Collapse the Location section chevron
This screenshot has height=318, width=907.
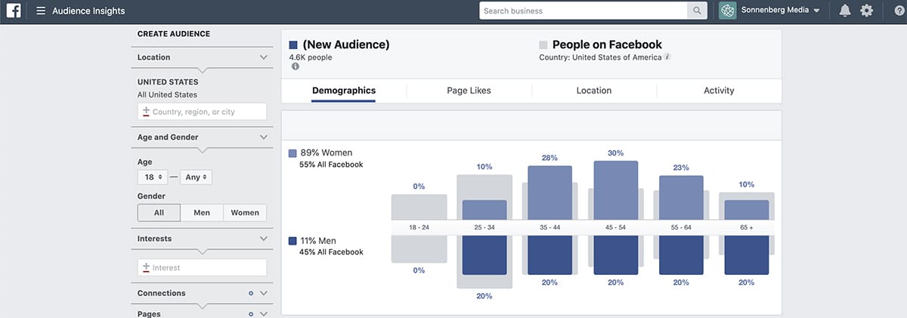click(264, 57)
